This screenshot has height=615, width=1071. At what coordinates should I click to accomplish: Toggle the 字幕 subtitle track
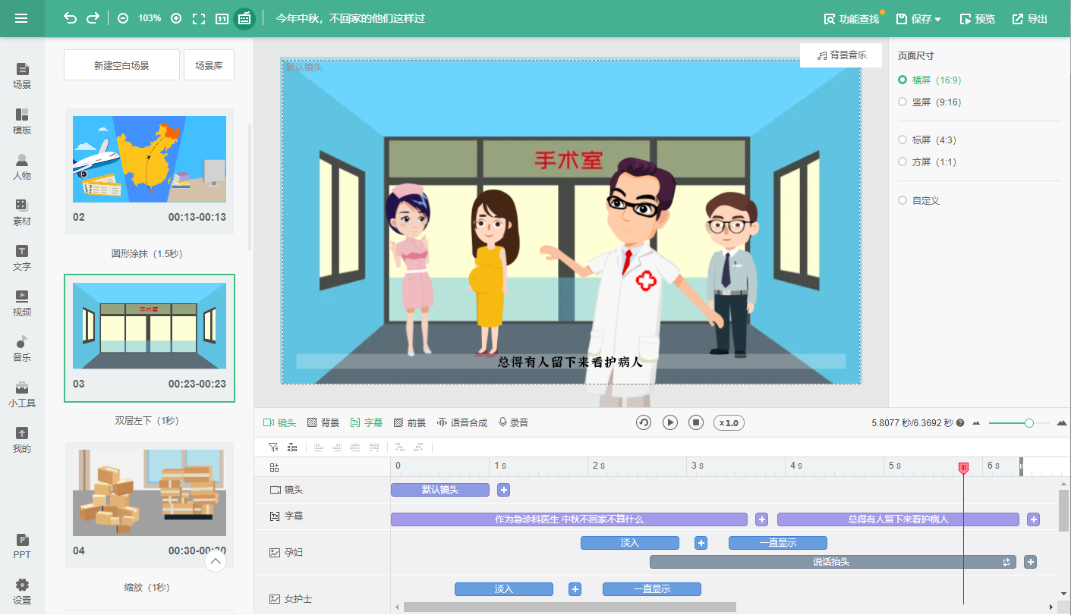coord(366,422)
